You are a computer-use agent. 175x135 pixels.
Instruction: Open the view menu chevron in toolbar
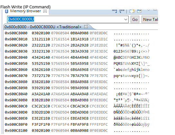tap(149, 10)
